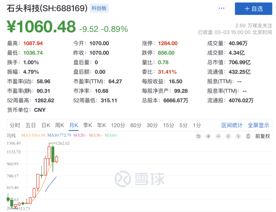Switch to the 分时 tab

click(x=15, y=125)
